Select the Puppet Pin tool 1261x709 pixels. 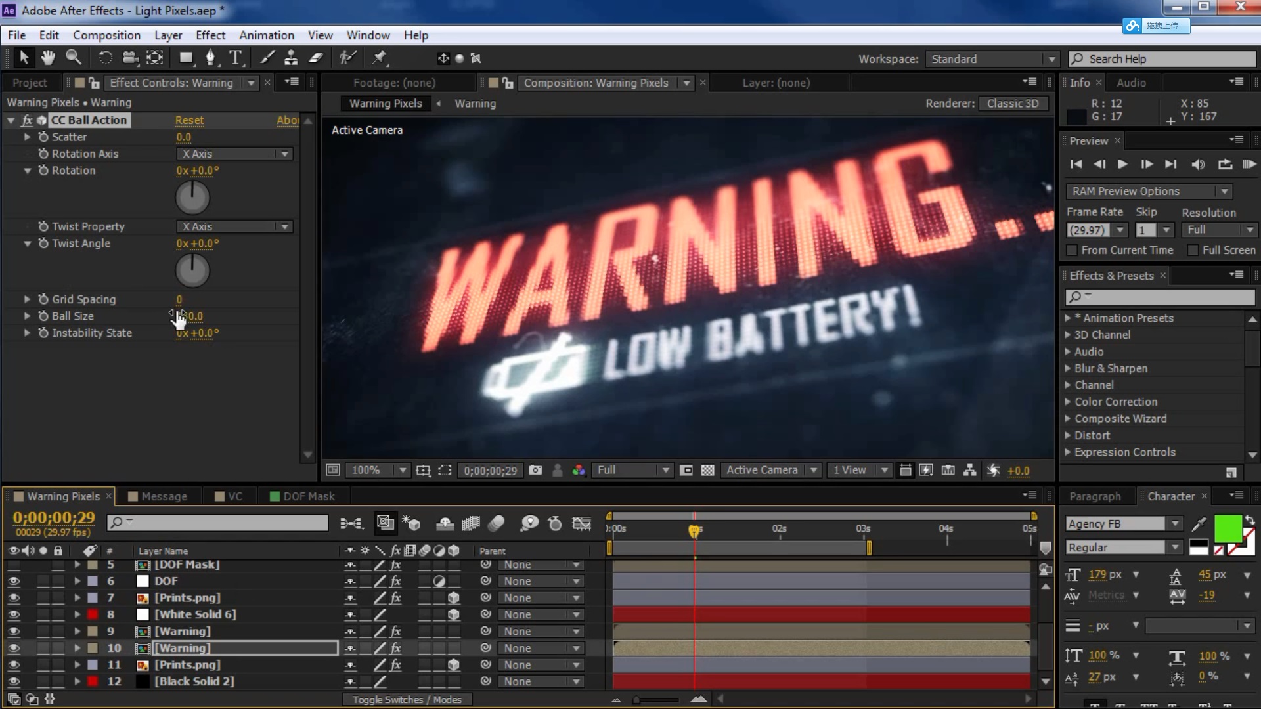pyautogui.click(x=380, y=58)
